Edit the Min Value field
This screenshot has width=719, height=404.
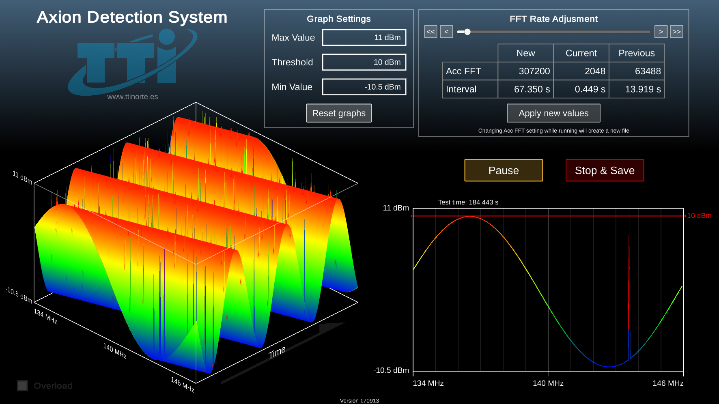point(364,87)
